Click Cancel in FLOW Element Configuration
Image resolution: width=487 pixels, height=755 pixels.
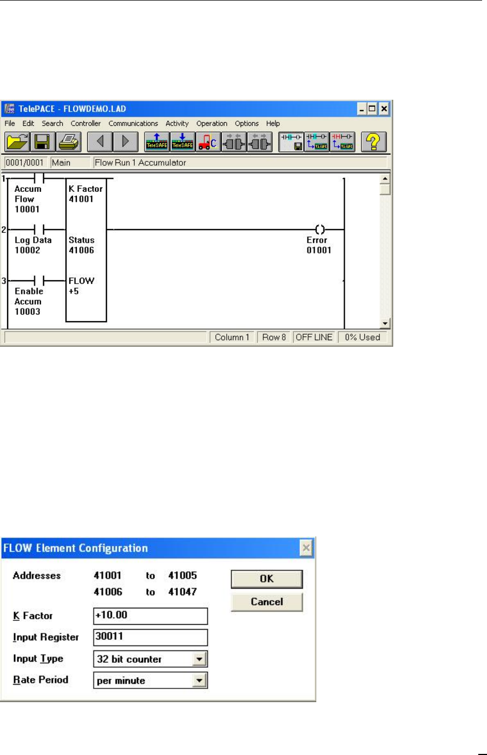point(267,602)
